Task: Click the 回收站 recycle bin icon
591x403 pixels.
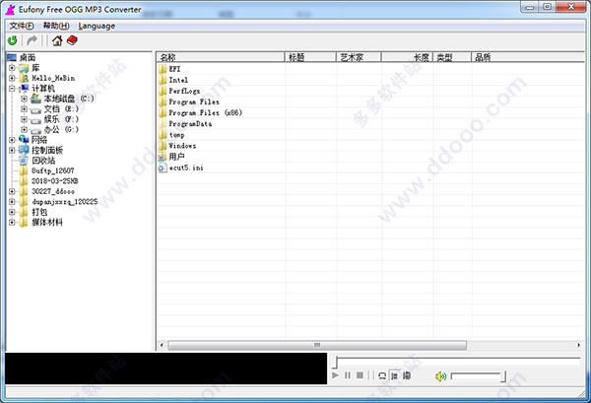Action: pyautogui.click(x=24, y=161)
